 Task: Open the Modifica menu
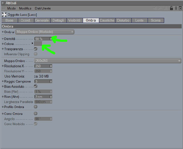tap(25, 8)
